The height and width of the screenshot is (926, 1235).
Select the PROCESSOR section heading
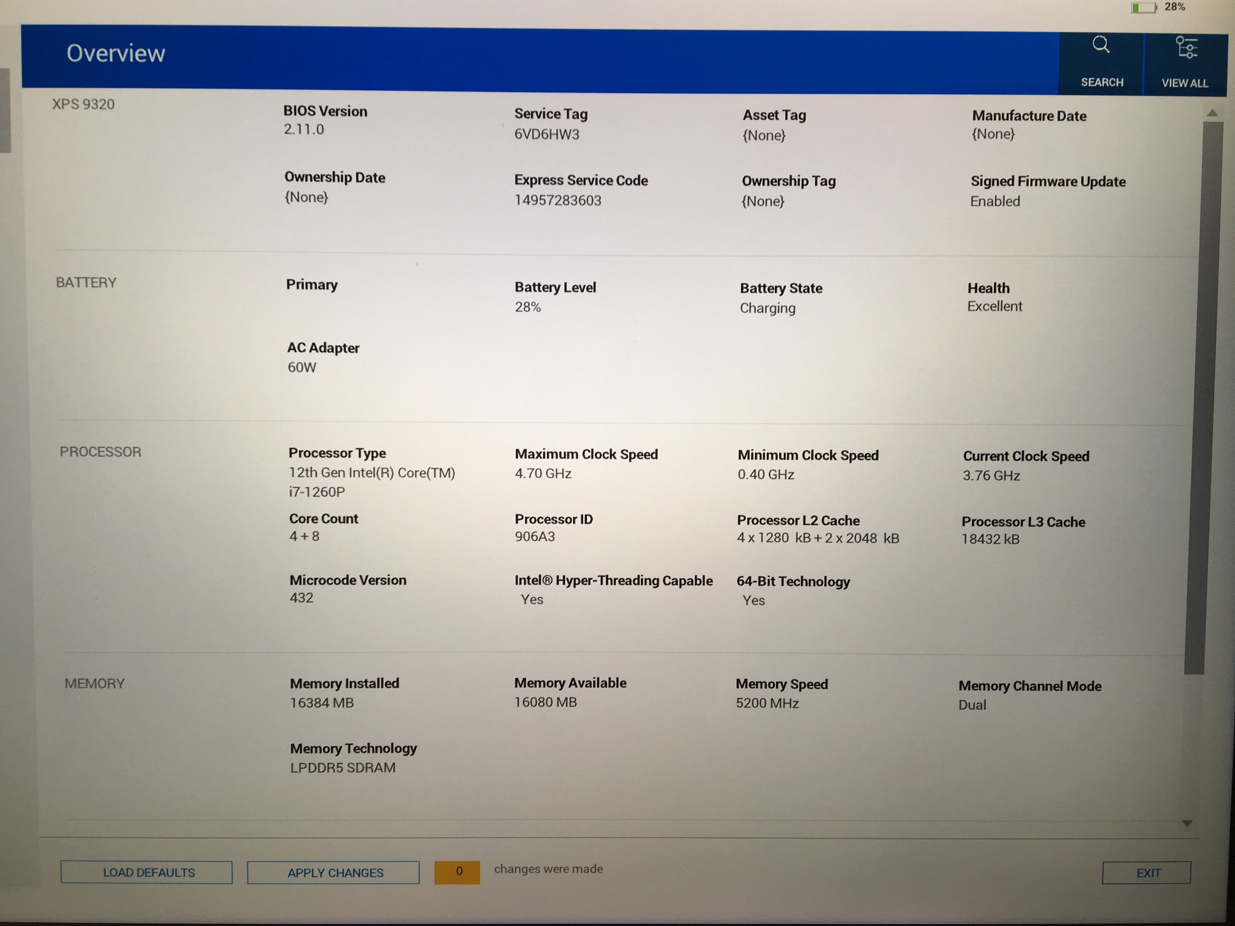click(x=100, y=452)
